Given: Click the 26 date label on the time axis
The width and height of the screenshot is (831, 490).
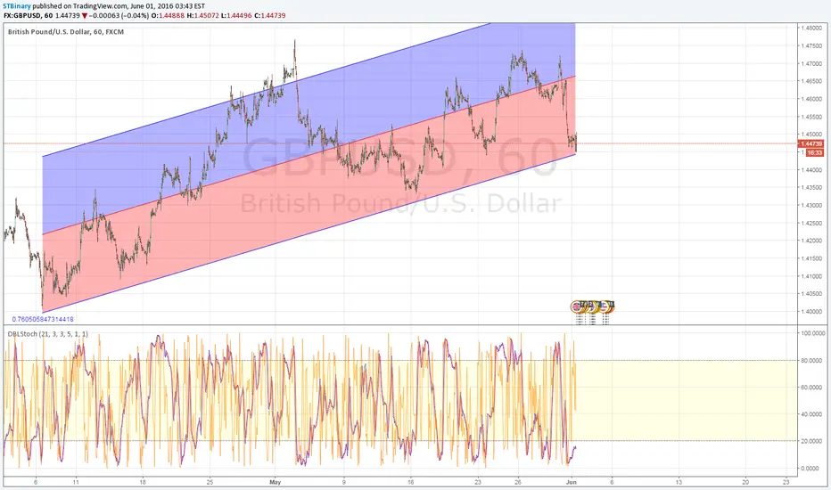Looking at the screenshot, I should pyautogui.click(x=518, y=483).
